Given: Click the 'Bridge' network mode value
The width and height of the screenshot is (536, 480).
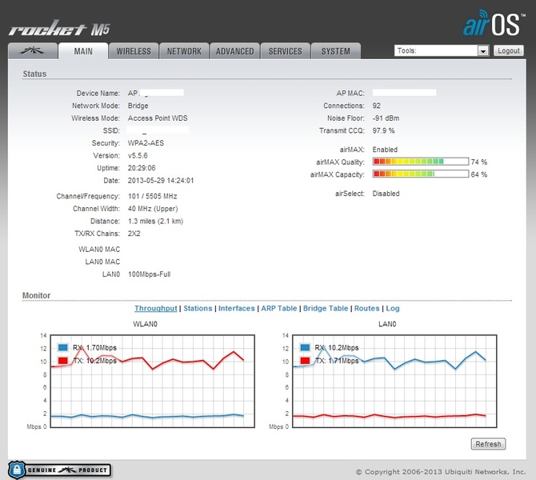Looking at the screenshot, I should coord(138,106).
